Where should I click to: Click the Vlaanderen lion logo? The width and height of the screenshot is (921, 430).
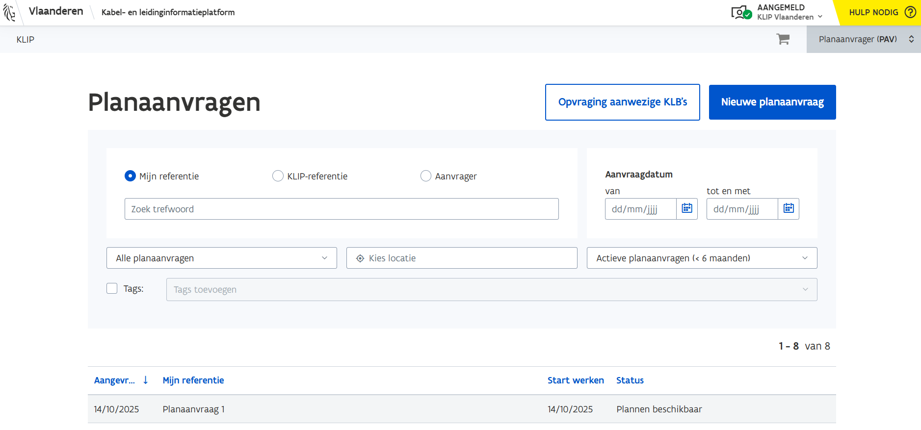pos(9,12)
